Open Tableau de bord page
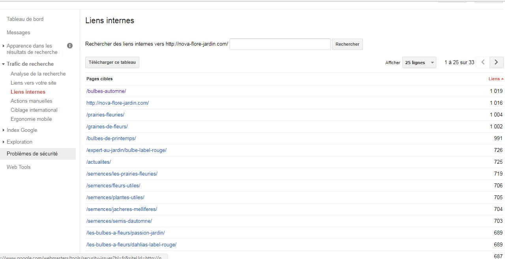 (25, 19)
